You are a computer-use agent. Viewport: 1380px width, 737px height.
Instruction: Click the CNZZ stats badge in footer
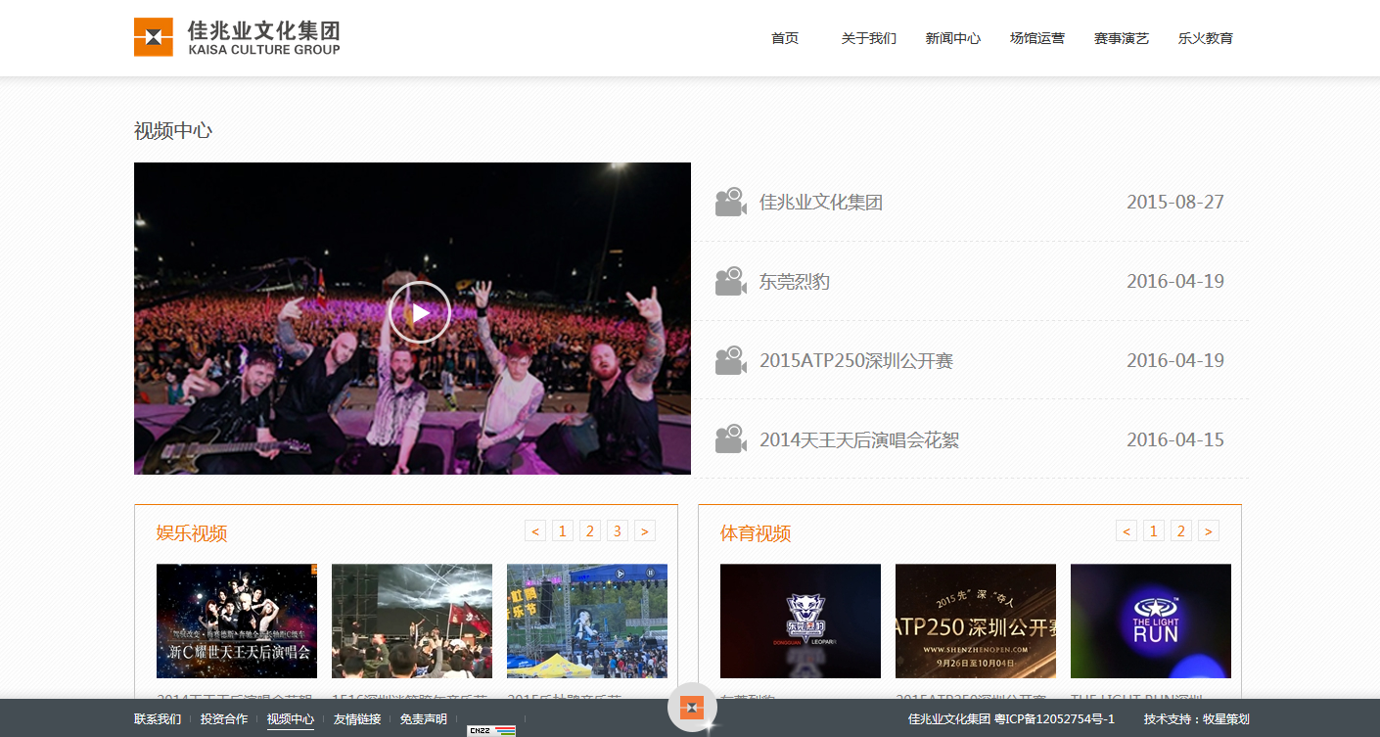[491, 730]
